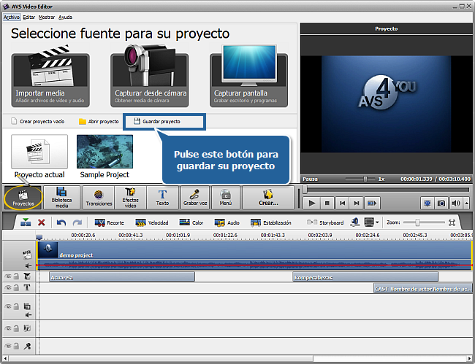Open the Audio tool in timeline toolbar
Image resolution: width=475 pixels, height=364 pixels.
[x=227, y=222]
